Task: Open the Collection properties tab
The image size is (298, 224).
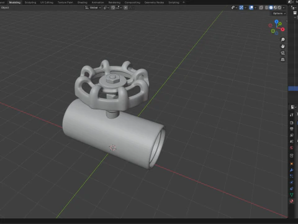Action: [292, 156]
